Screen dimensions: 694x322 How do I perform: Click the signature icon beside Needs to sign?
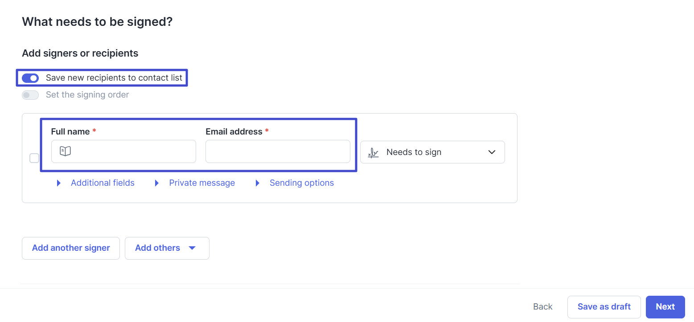374,153
